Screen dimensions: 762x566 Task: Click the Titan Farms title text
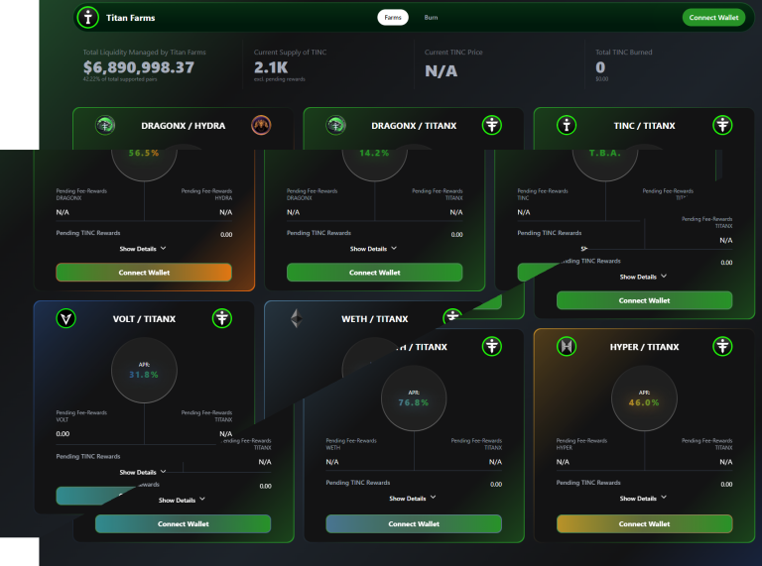click(131, 18)
